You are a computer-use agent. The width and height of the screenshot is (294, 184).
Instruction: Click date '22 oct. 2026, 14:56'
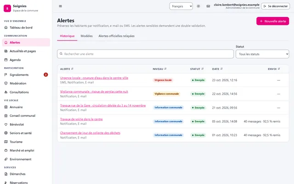[225, 94]
